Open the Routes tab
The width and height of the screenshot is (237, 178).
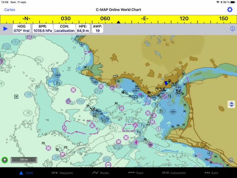[100, 173]
